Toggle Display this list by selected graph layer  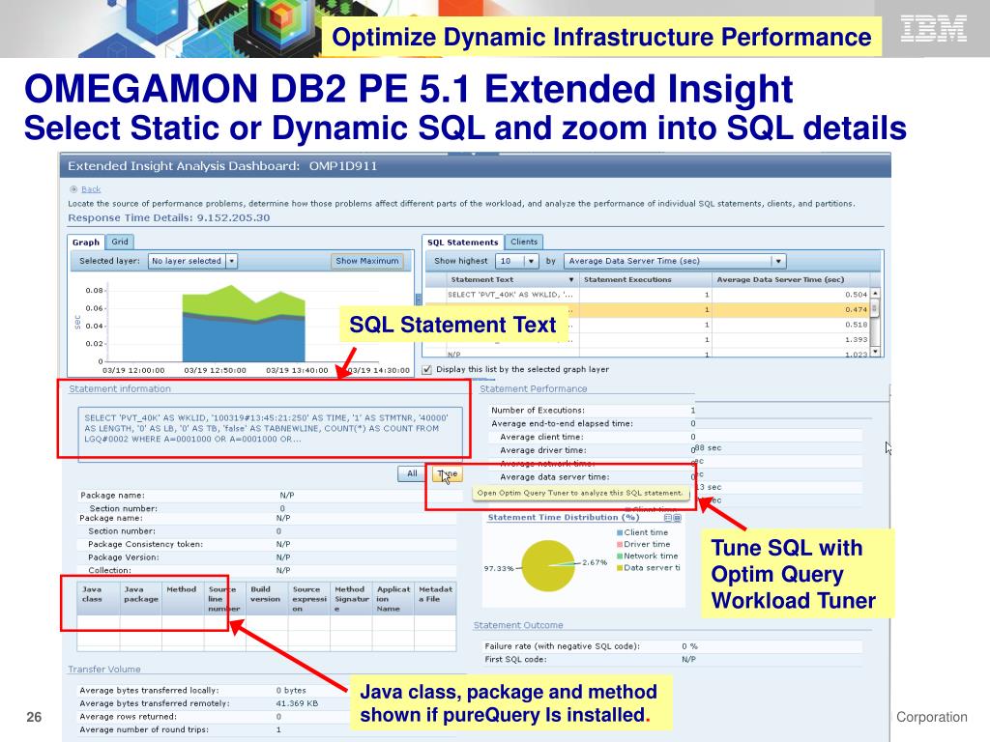tap(427, 370)
